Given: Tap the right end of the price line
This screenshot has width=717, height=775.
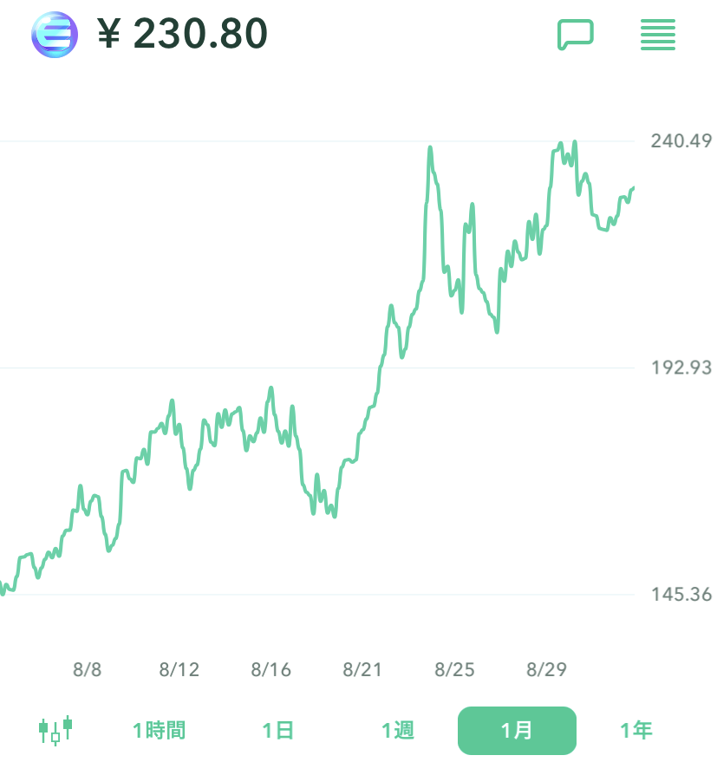Looking at the screenshot, I should point(633,188).
